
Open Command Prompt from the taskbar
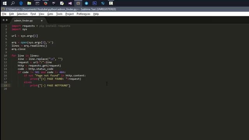point(37,3)
